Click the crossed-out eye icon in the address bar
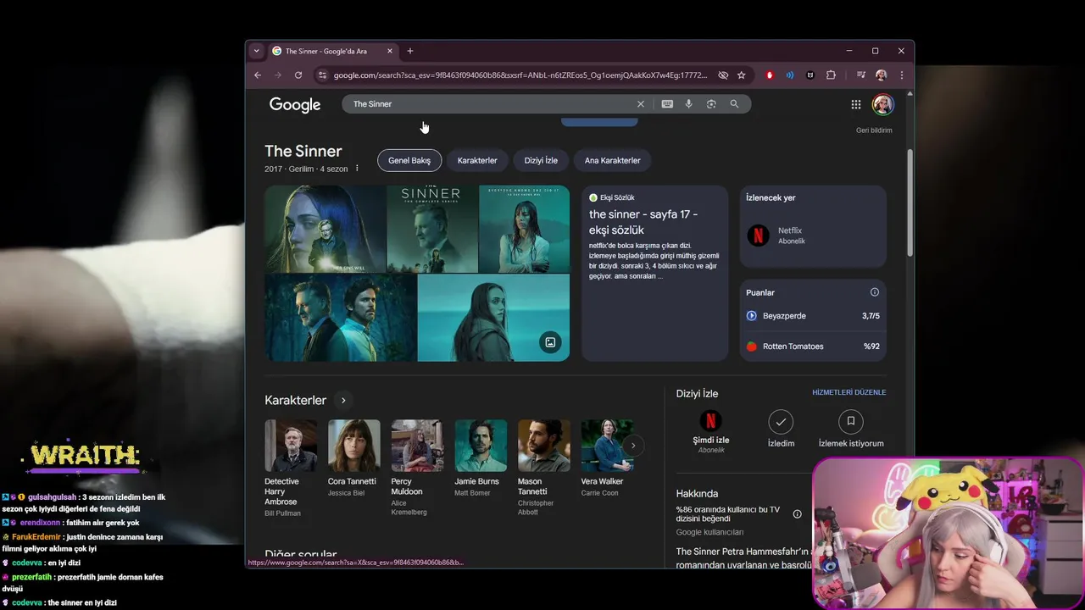The width and height of the screenshot is (1085, 610). tap(723, 75)
